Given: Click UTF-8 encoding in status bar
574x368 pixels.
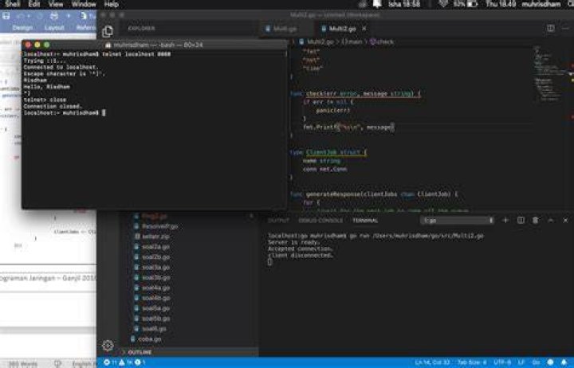Looking at the screenshot, I should pos(502,362).
